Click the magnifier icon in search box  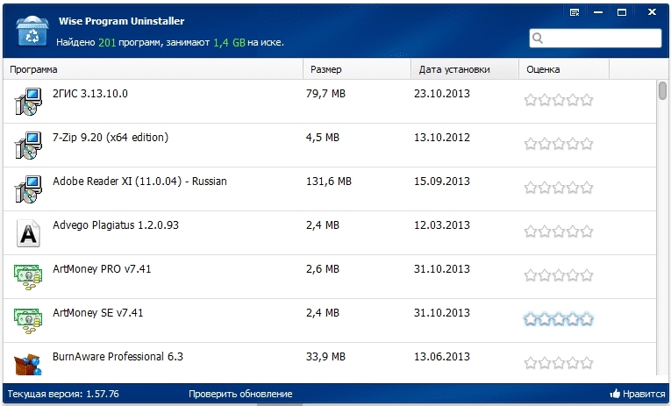click(538, 39)
